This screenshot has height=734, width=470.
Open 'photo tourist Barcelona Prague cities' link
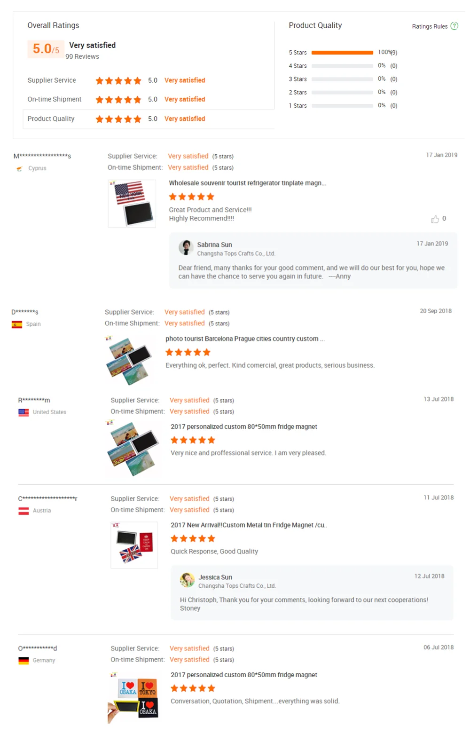tap(245, 339)
